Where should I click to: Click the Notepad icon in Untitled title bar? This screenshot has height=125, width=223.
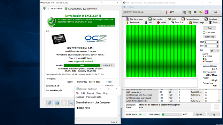(x=77, y=89)
